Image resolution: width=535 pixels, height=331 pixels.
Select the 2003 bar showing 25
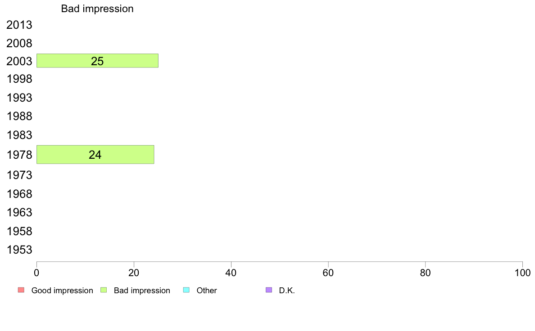tap(97, 61)
